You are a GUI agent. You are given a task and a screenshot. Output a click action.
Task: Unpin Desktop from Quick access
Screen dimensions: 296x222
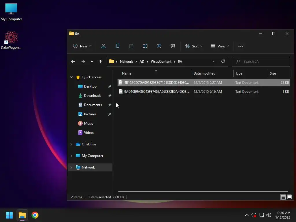coord(110,86)
